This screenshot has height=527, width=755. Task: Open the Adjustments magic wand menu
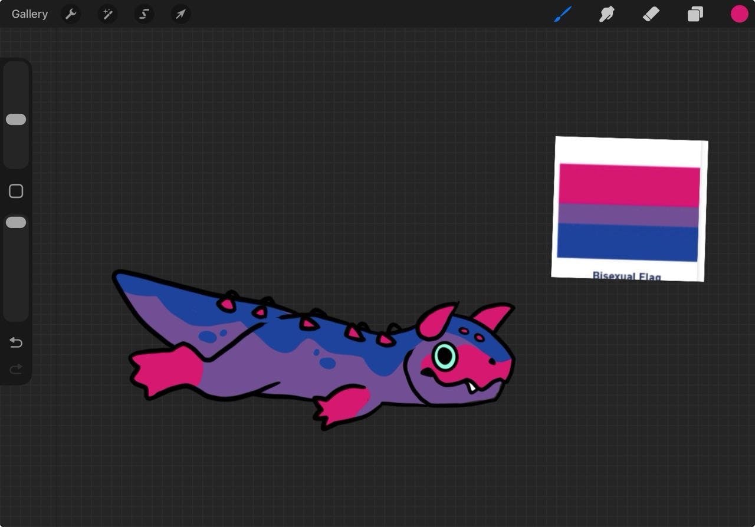pos(107,14)
